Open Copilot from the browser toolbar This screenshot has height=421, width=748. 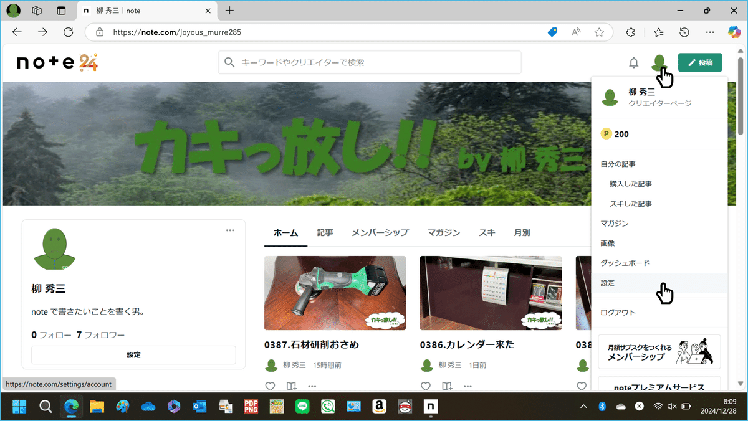tap(734, 32)
